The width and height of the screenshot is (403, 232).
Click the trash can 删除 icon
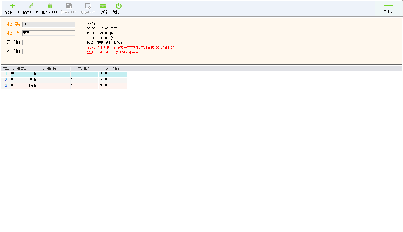tap(50, 6)
